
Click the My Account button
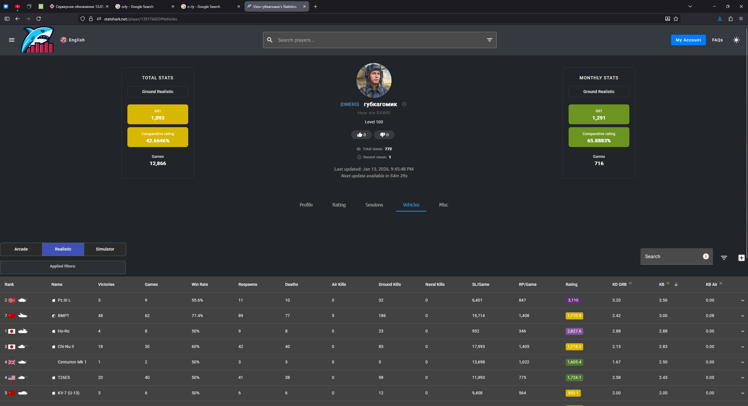pos(688,40)
